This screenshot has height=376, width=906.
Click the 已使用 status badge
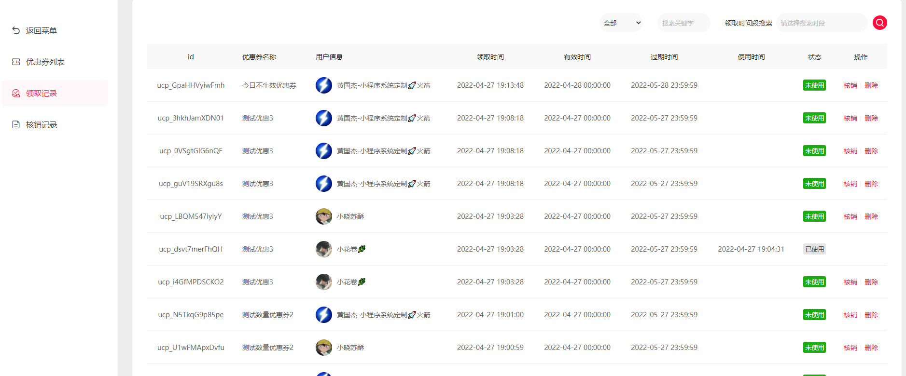[x=814, y=249]
